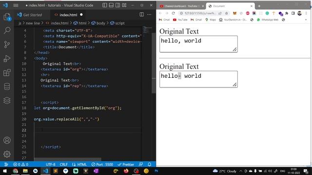
Task: Open feedback icon in status bar
Action: click(x=141, y=164)
